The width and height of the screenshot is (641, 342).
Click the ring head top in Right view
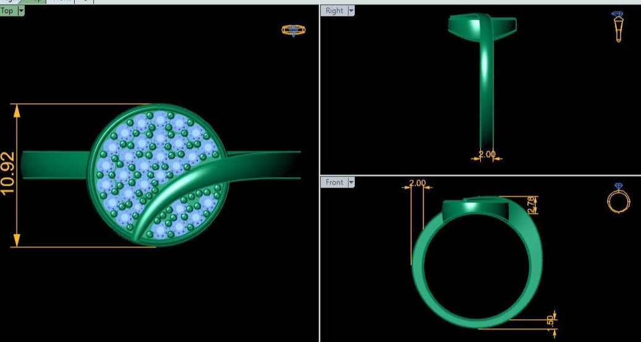click(482, 25)
